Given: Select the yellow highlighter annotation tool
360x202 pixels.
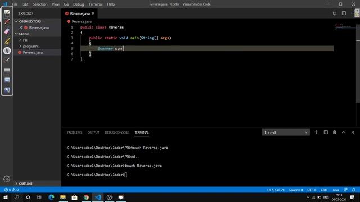Looking at the screenshot, I should 7,41.
